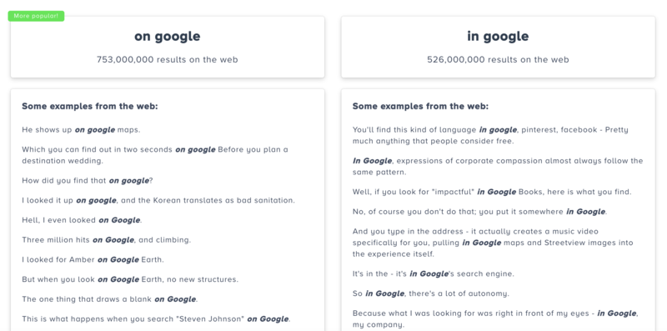The height and width of the screenshot is (331, 667).
Task: Click the 'Steven Johnson' search example sentence
Action: coord(156,319)
